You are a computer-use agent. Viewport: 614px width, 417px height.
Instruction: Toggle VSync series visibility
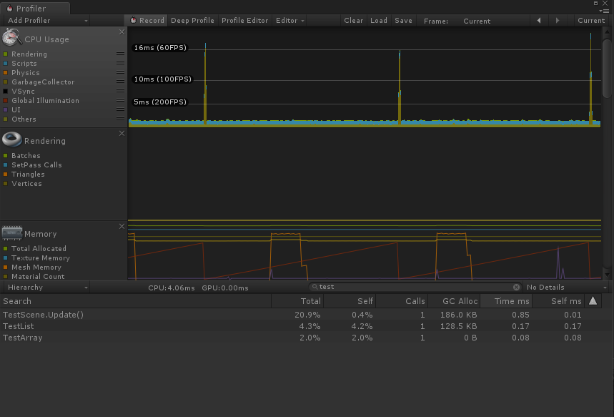[x=6, y=92]
